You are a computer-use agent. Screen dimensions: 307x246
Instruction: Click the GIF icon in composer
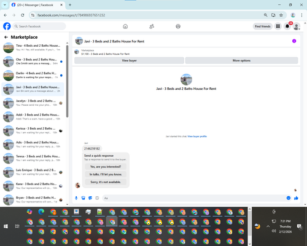(97, 198)
